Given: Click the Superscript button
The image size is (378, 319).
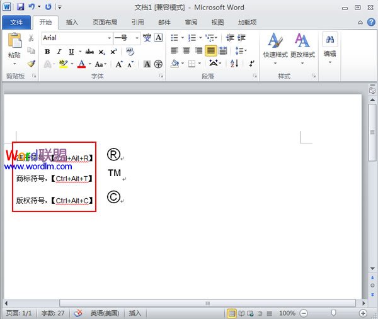Looking at the screenshot, I should tap(113, 52).
